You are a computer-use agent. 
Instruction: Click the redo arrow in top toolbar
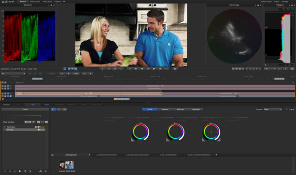click(13, 2)
